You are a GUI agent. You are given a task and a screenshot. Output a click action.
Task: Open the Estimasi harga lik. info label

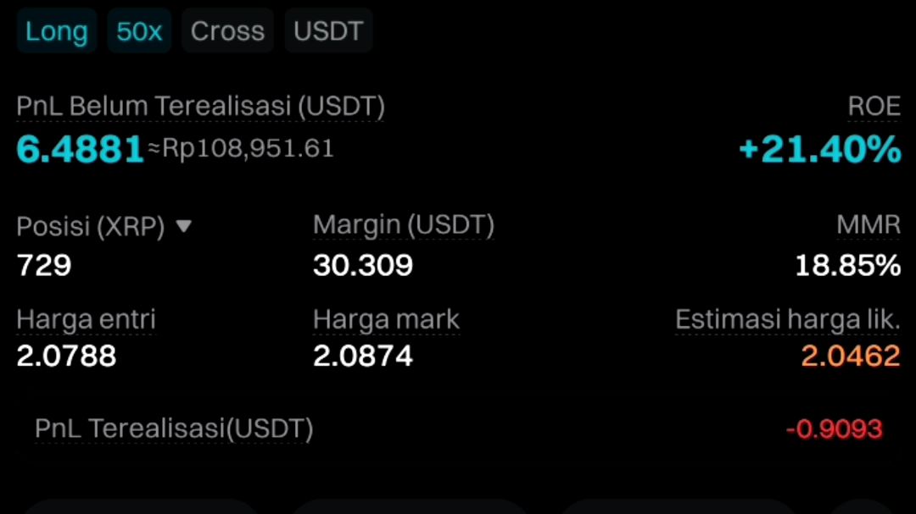[787, 319]
